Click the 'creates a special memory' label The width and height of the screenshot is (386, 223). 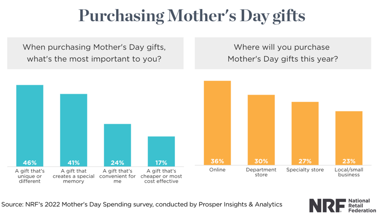point(73,176)
